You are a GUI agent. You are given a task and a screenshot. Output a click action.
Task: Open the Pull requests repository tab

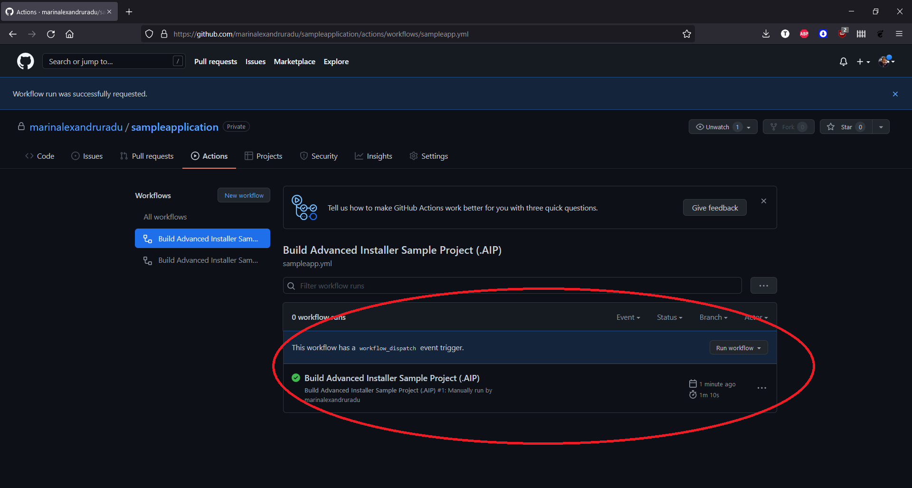click(147, 156)
